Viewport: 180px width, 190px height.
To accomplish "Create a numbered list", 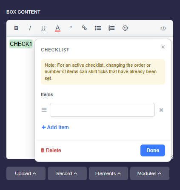I will (111, 28).
